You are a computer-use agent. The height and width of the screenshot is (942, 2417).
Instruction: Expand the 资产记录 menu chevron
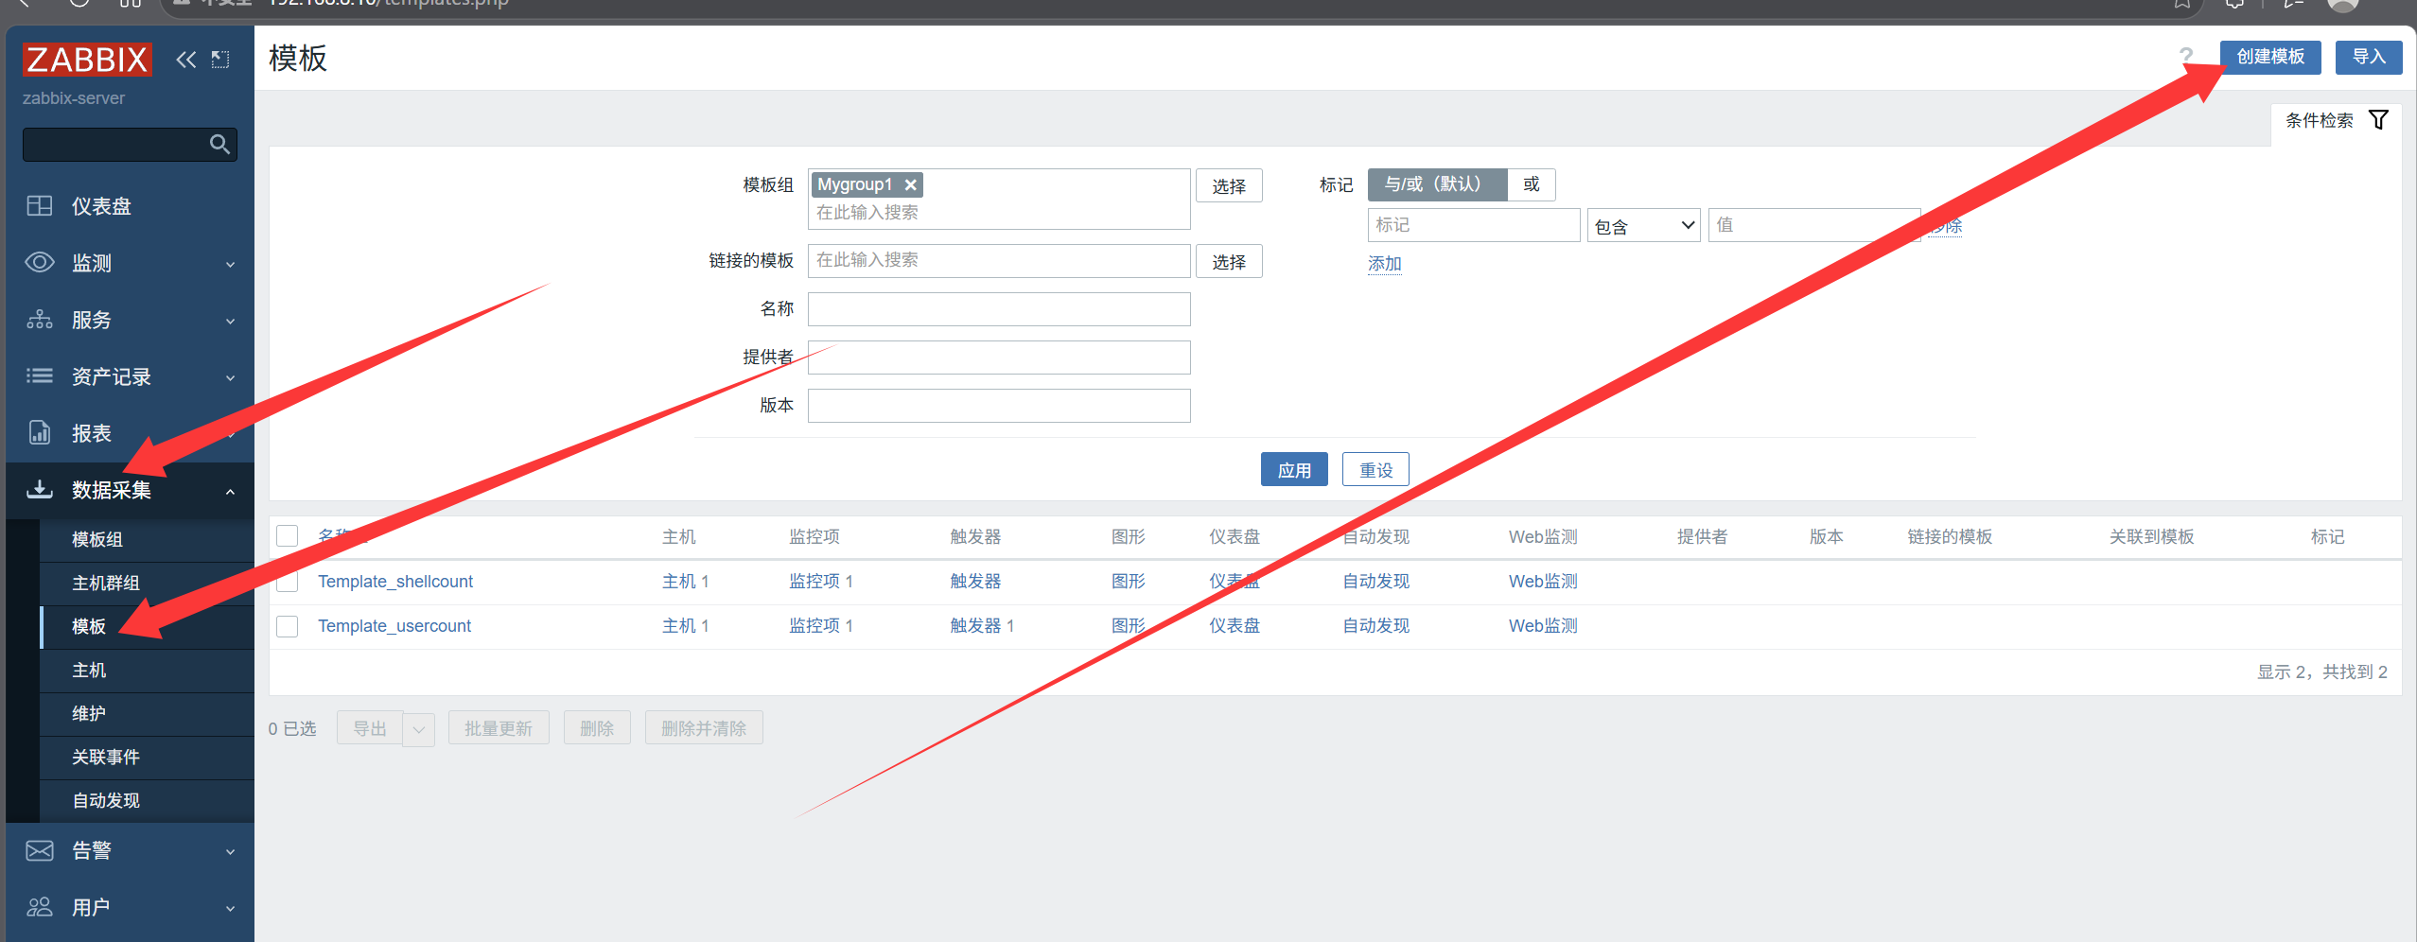pos(230,378)
